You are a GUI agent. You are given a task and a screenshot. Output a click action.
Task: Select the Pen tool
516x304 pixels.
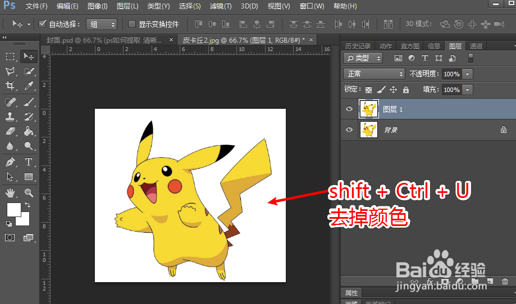click(10, 162)
